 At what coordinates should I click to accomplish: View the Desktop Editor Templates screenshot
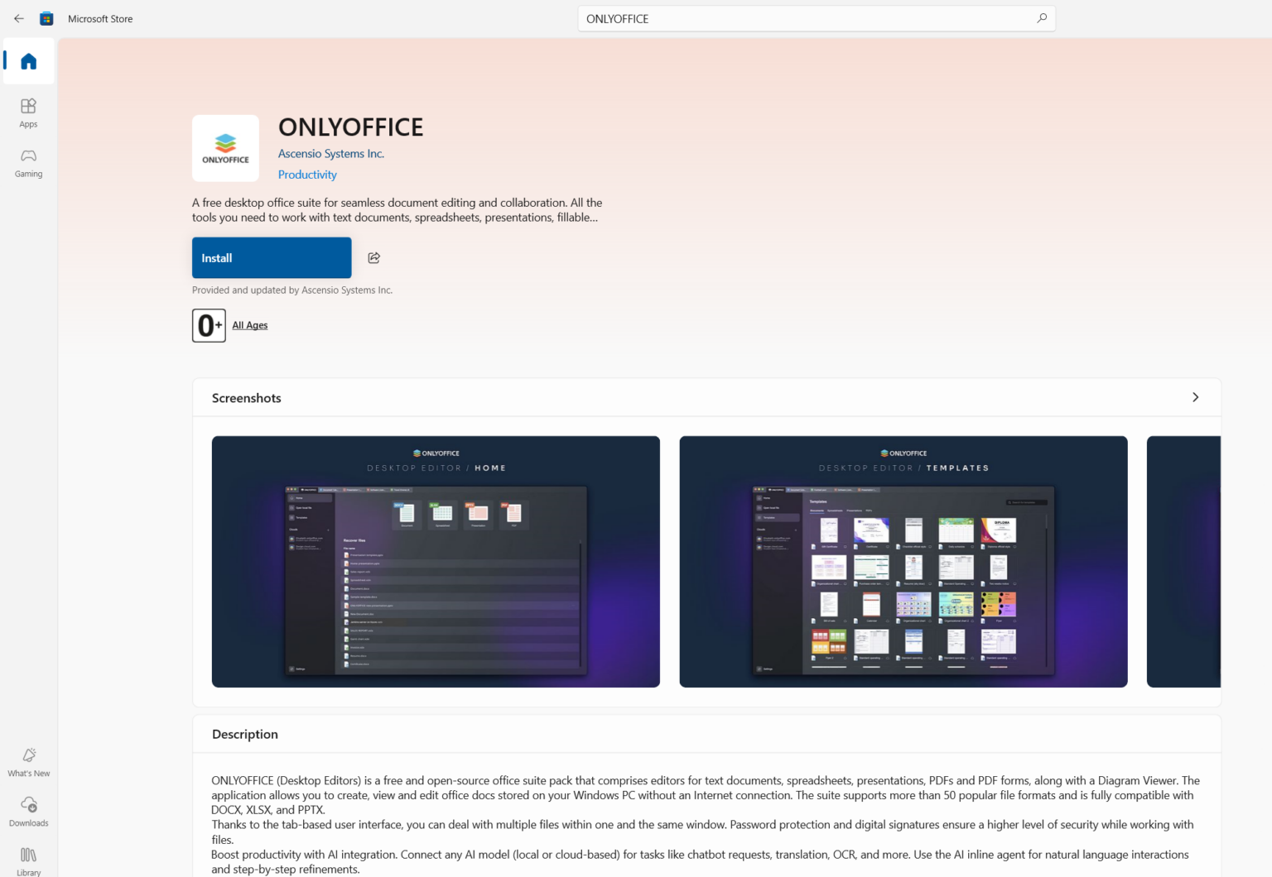coord(903,561)
